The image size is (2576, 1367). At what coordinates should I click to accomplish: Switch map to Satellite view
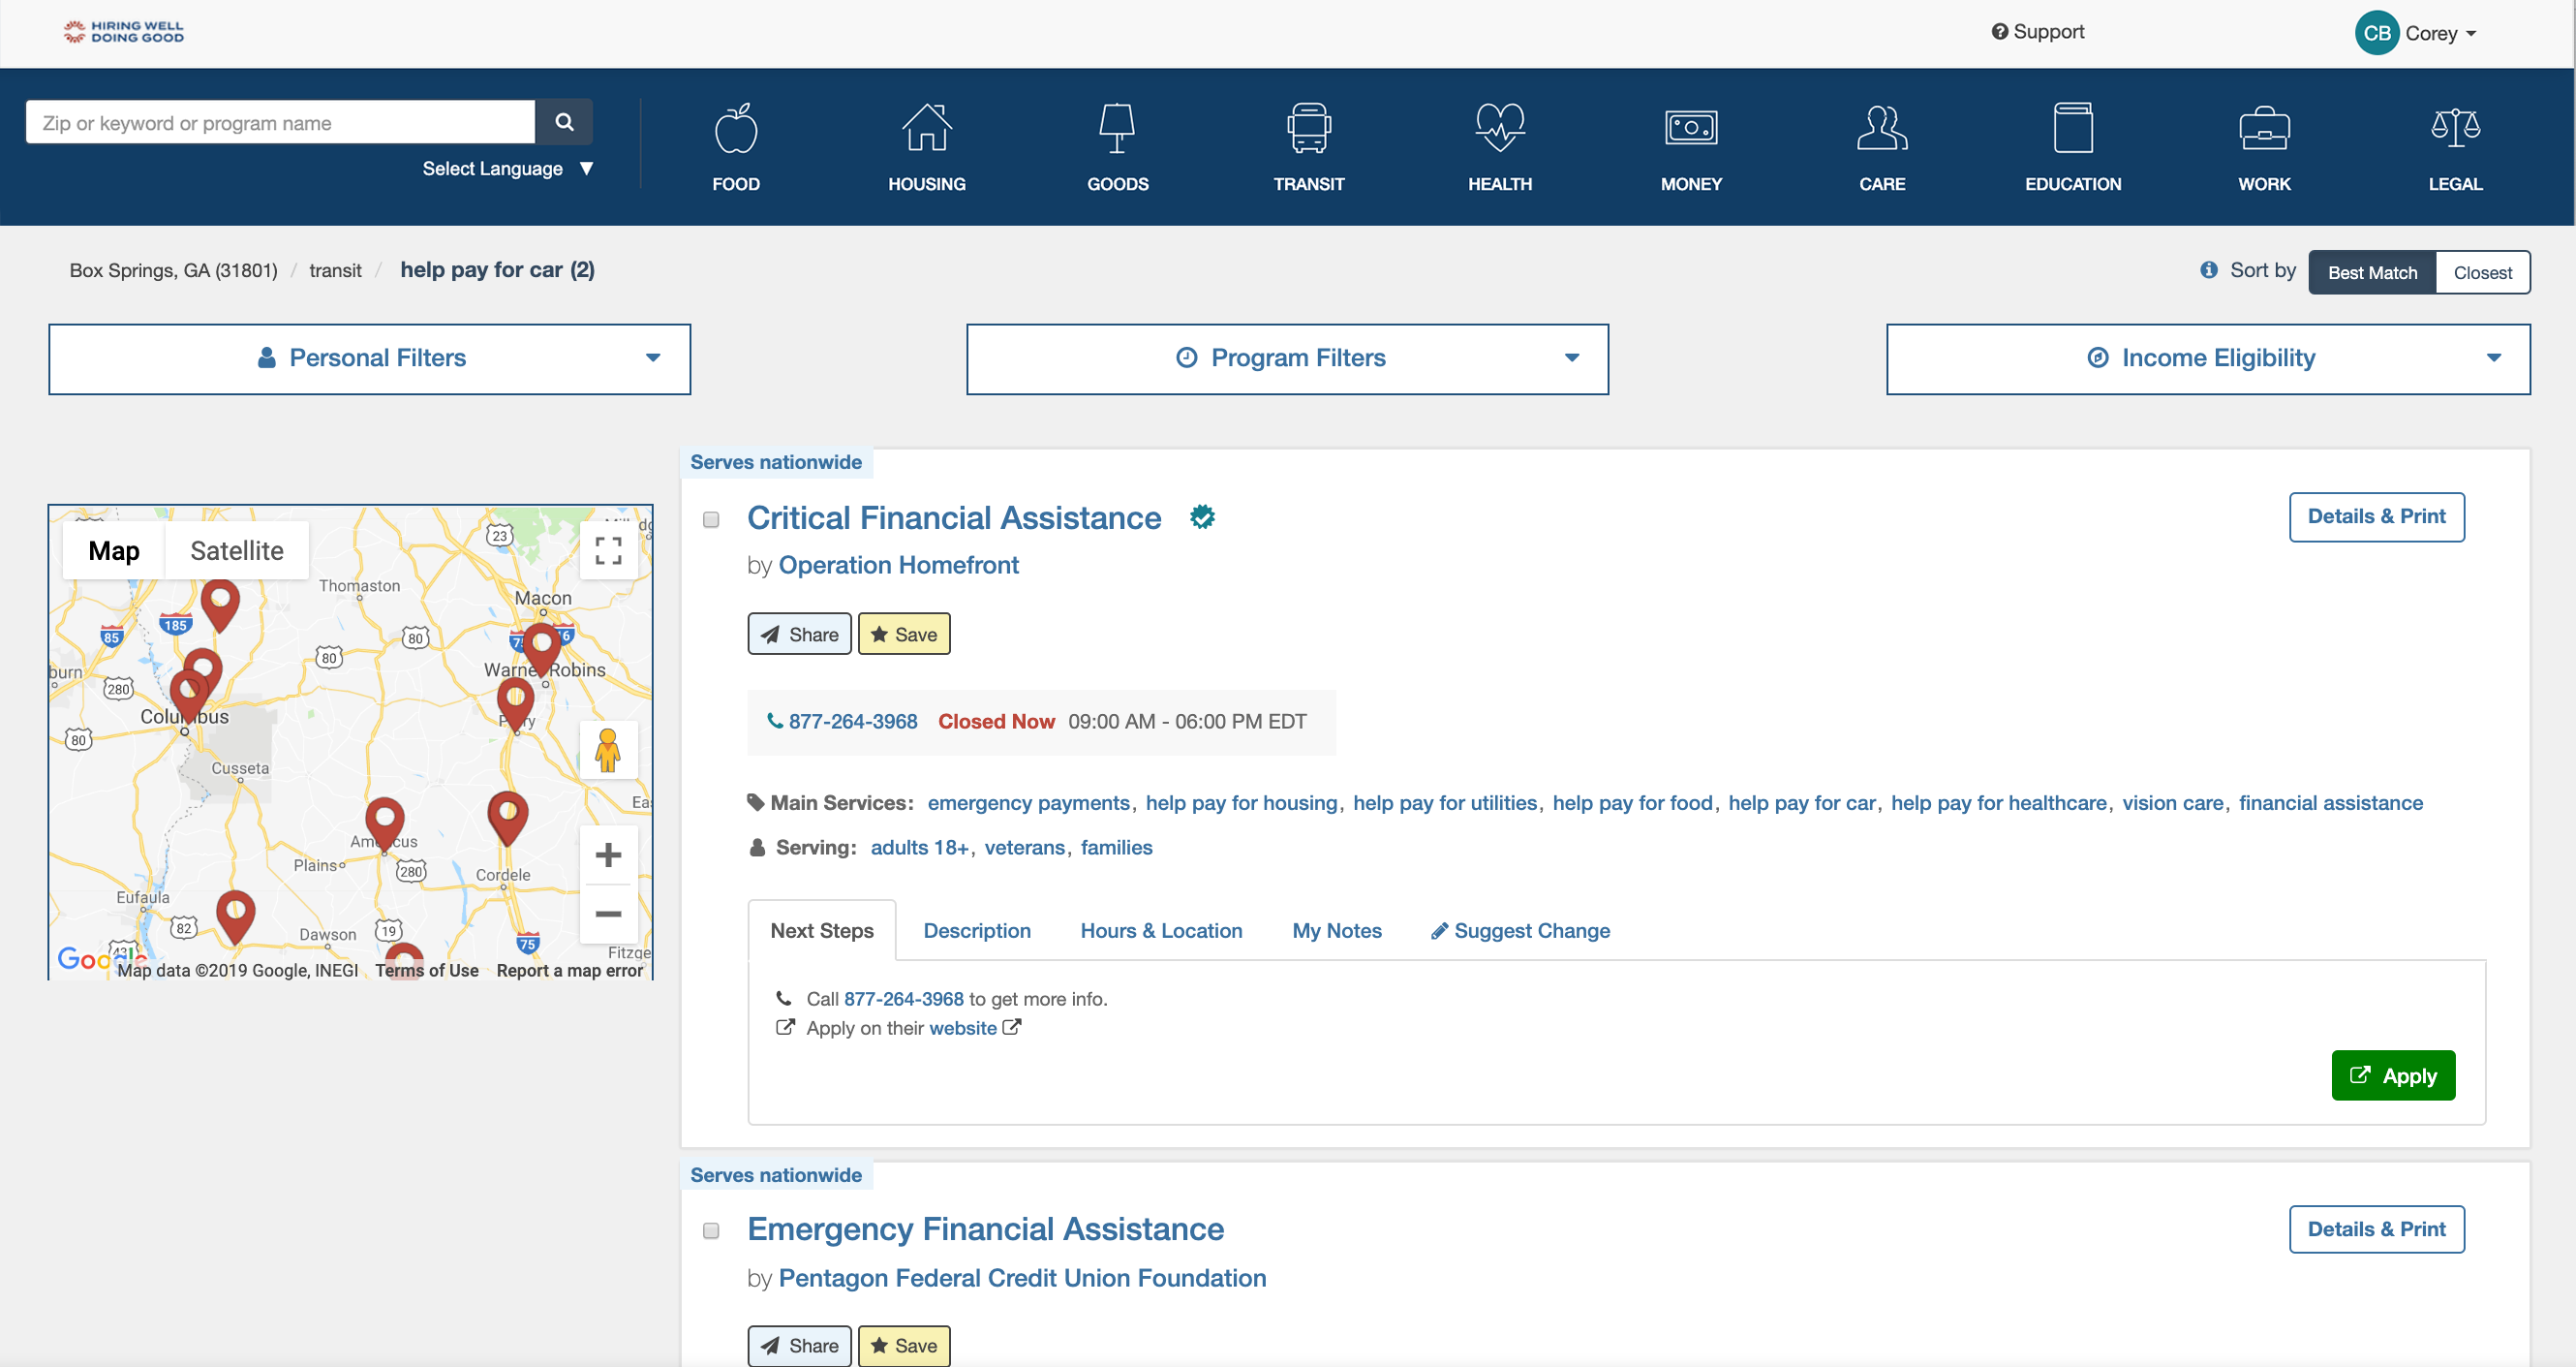[x=237, y=550]
